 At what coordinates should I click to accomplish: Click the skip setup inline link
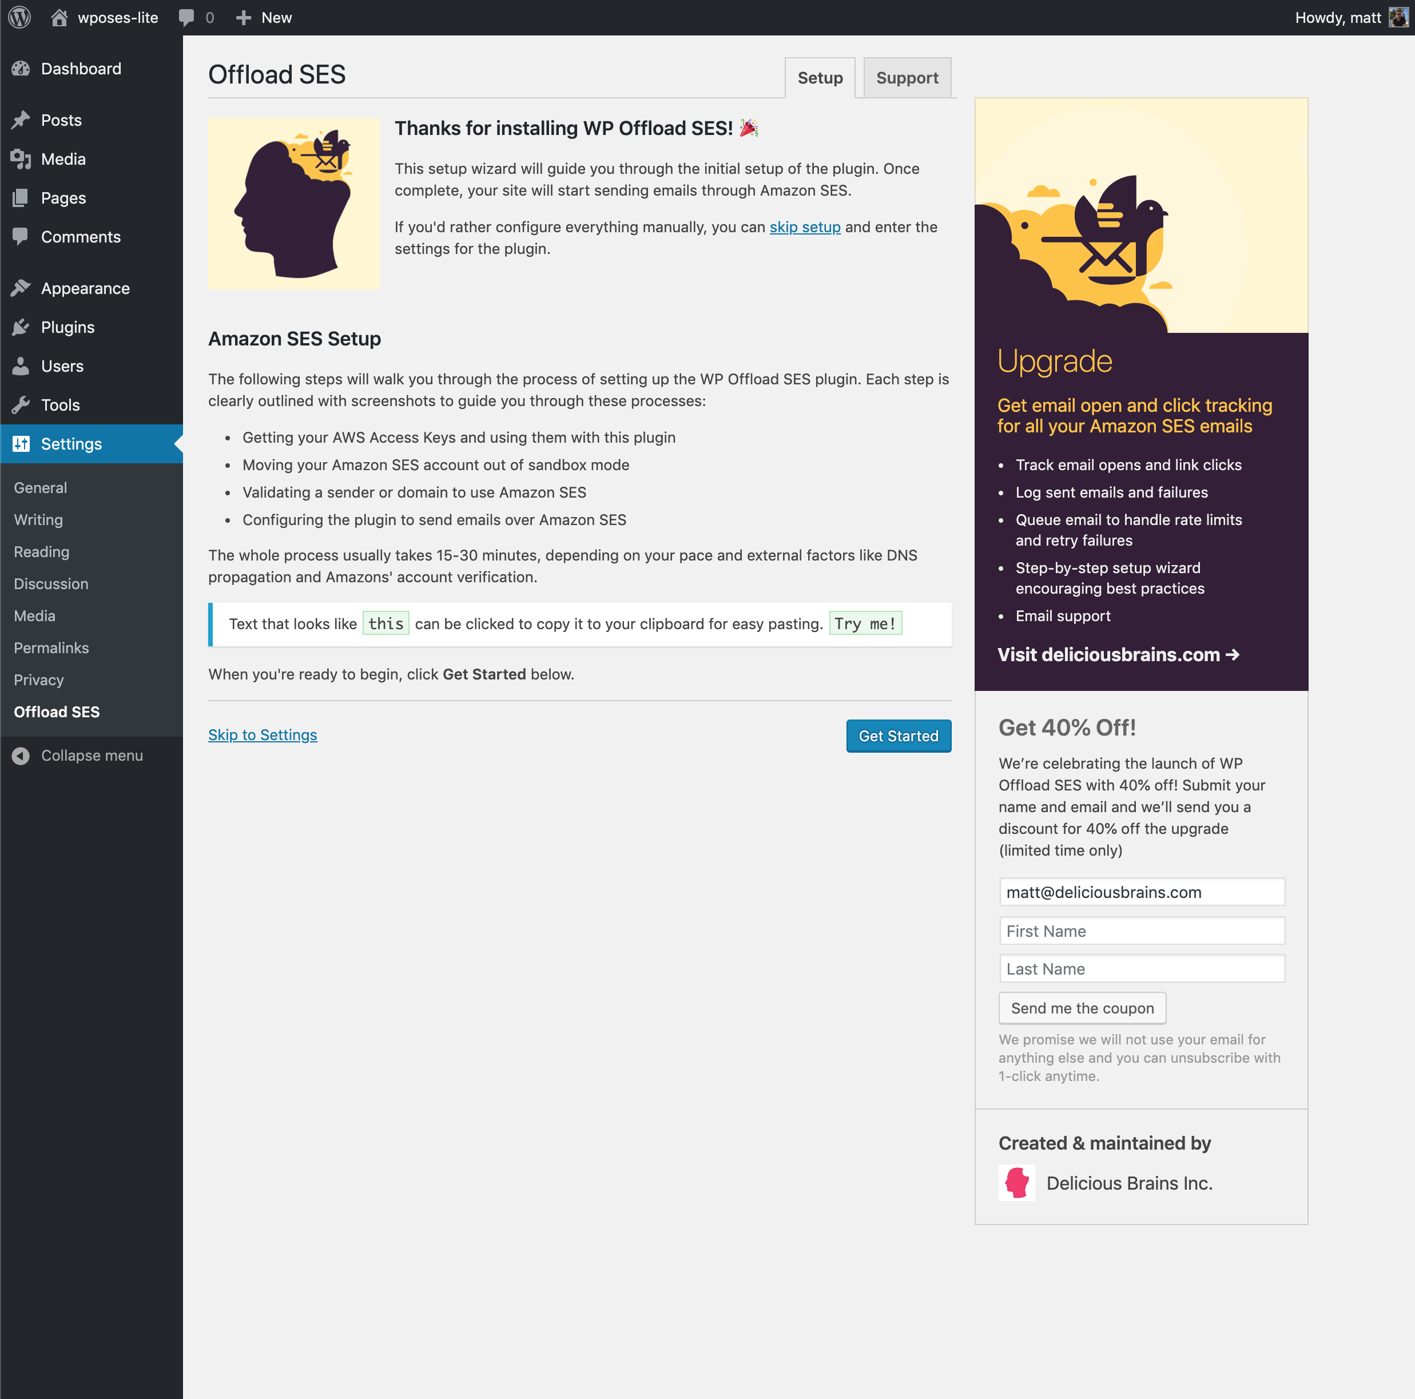coord(804,227)
